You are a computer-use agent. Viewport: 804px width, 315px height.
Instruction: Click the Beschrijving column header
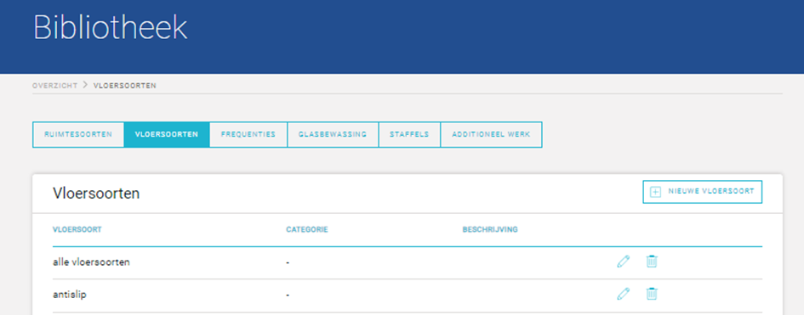490,229
